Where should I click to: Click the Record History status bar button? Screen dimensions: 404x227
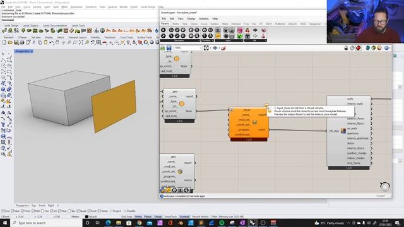point(201,217)
